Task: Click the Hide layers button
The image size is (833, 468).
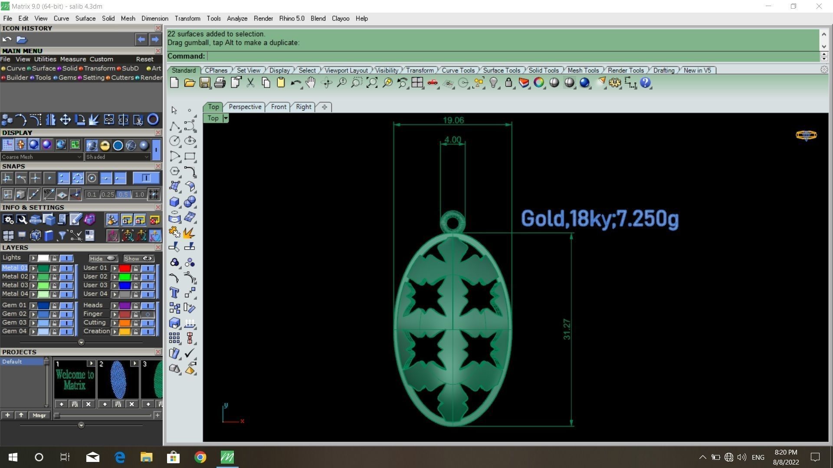Action: 103,258
